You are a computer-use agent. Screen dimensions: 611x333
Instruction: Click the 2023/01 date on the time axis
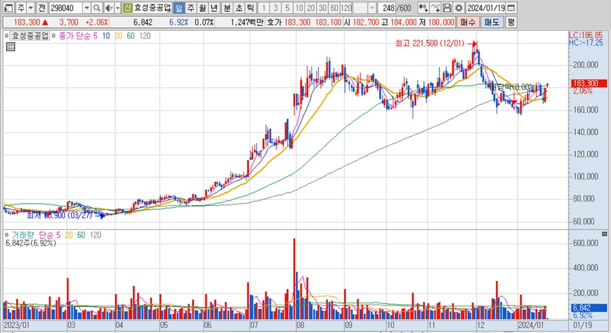[x=17, y=325]
